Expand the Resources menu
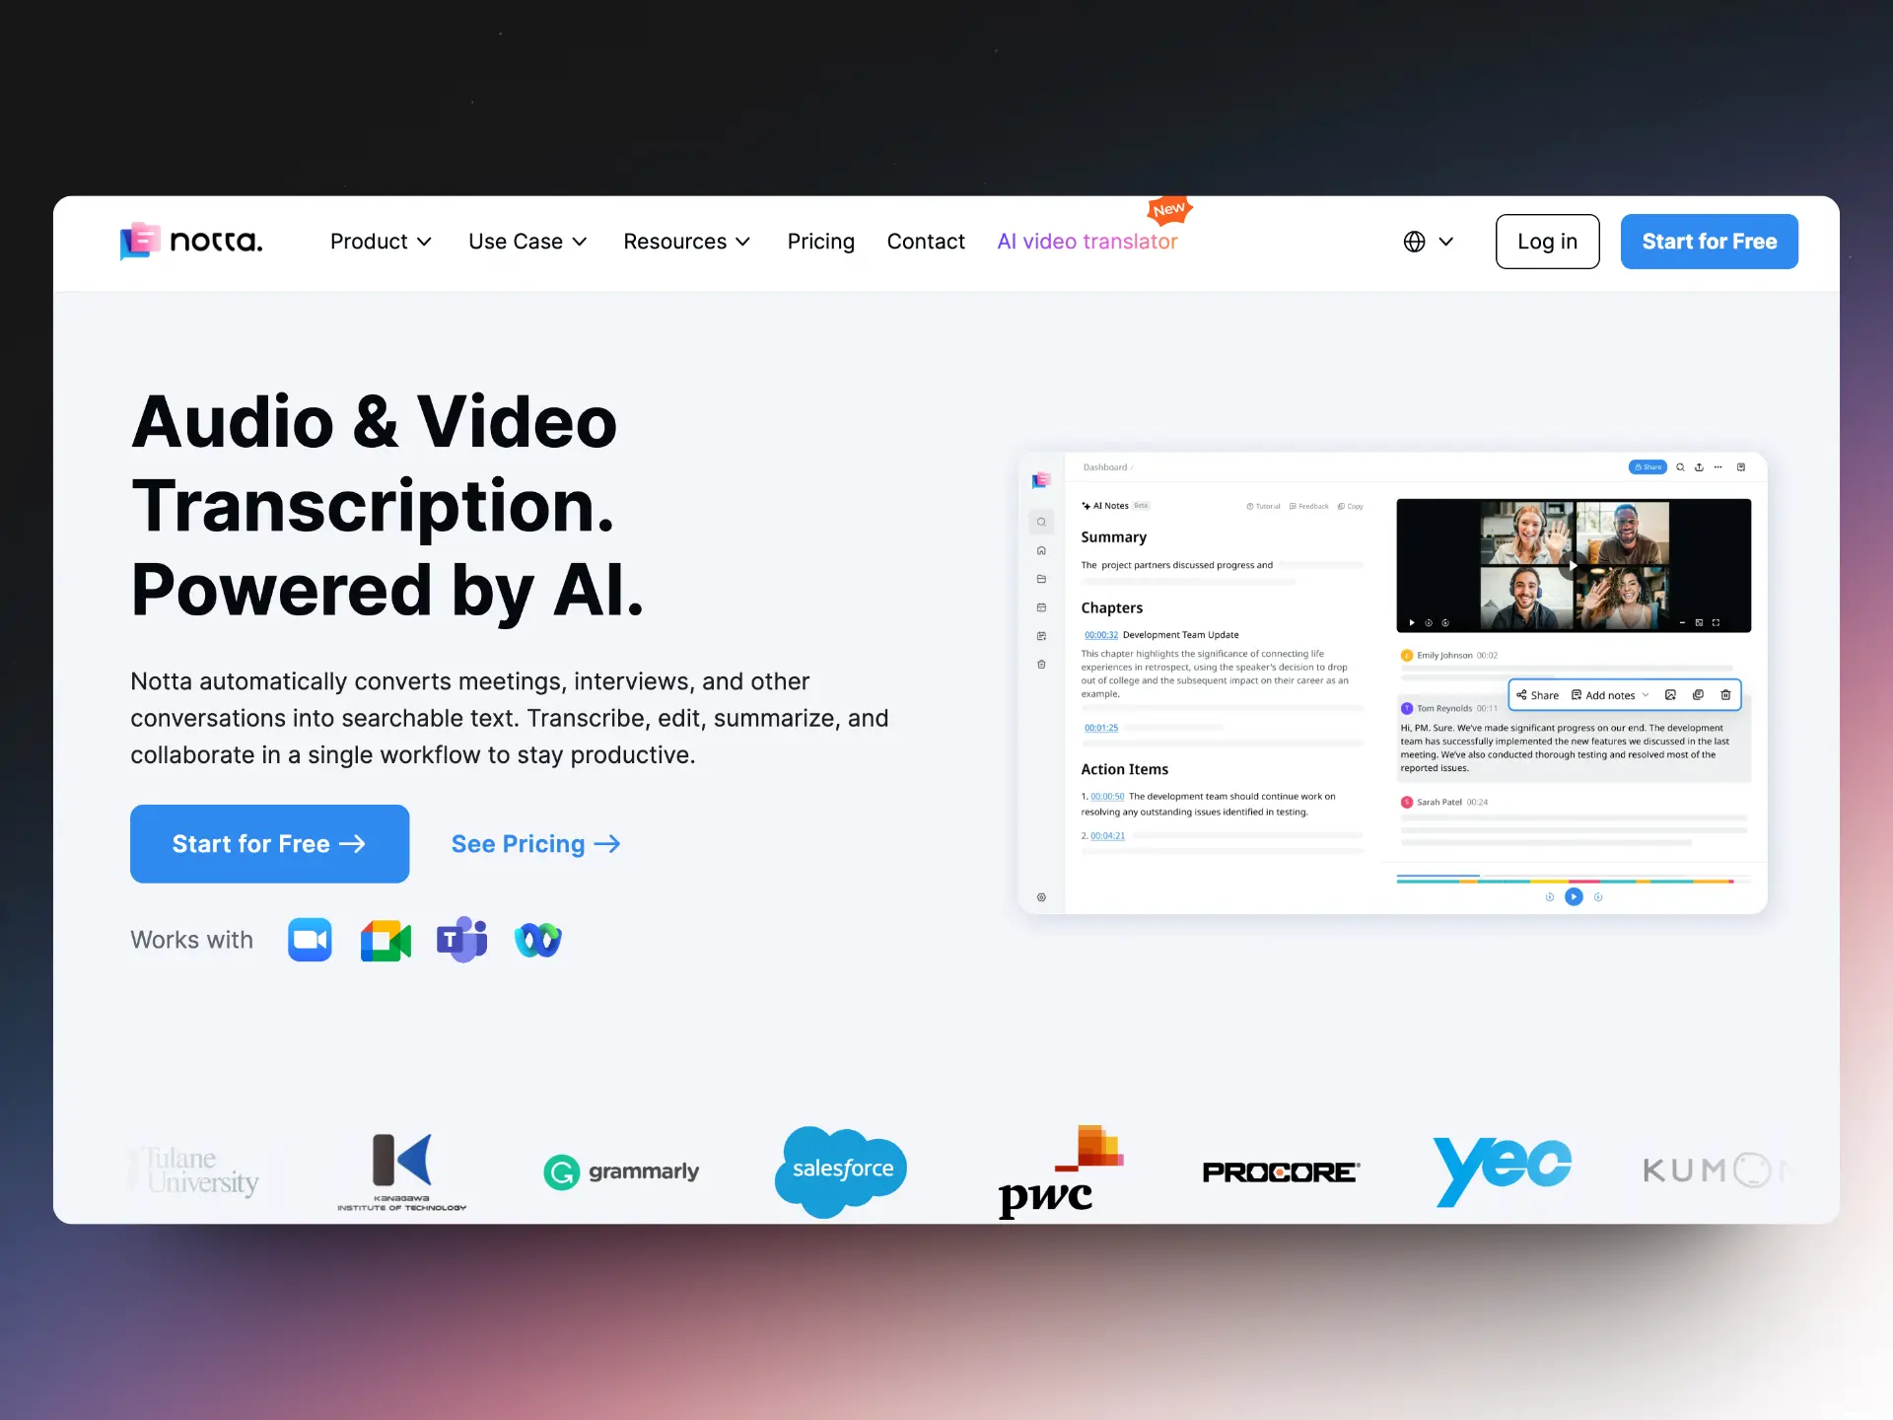Viewport: 1893px width, 1420px height. coord(686,242)
